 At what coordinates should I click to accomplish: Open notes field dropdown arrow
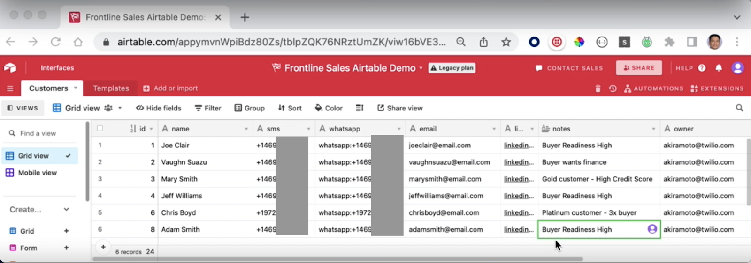click(x=653, y=129)
